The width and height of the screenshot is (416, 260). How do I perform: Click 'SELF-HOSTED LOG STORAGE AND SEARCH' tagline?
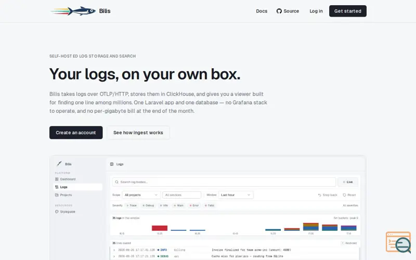[x=93, y=56]
